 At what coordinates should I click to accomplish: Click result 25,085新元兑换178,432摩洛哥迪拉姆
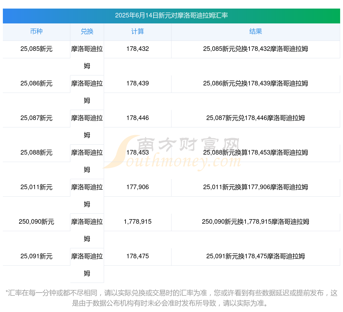pyautogui.click(x=256, y=49)
